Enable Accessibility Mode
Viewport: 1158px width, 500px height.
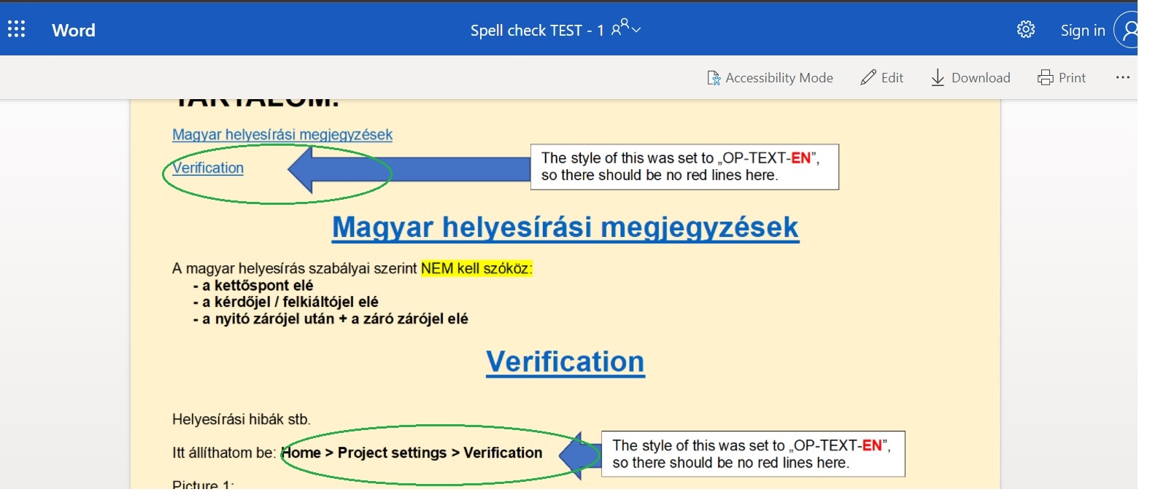(770, 77)
